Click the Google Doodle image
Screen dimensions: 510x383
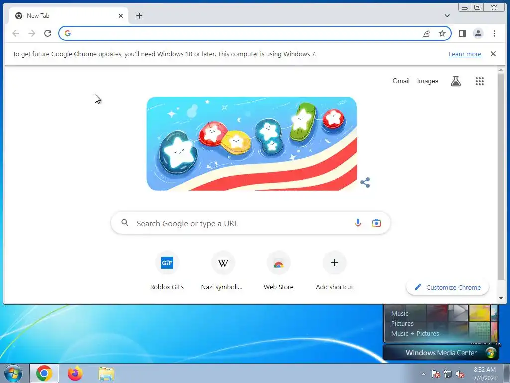point(252,143)
